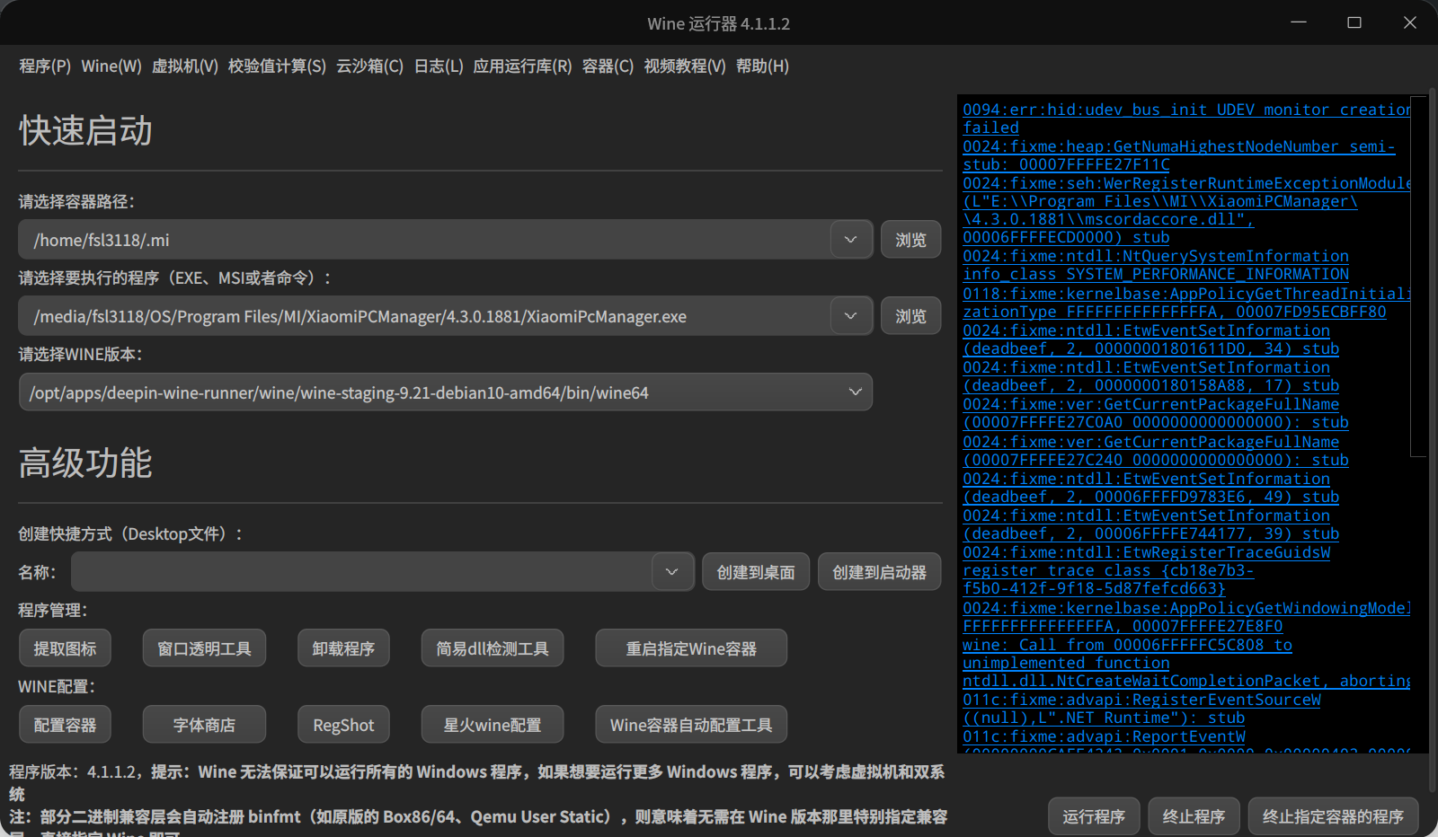Launch the 简易dll检测工具
The width and height of the screenshot is (1438, 837).
click(x=493, y=648)
